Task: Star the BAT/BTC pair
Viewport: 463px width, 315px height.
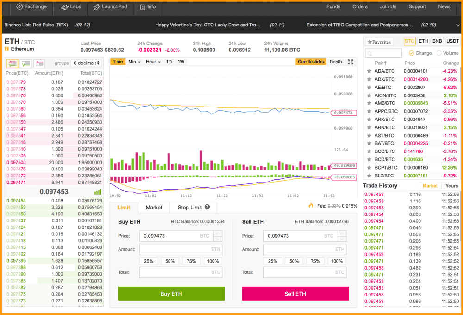Action: [x=369, y=144]
